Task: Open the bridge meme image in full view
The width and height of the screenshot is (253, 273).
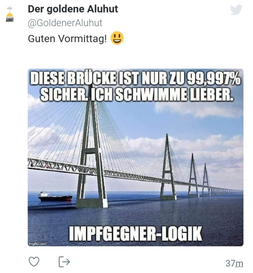Action: point(136,157)
